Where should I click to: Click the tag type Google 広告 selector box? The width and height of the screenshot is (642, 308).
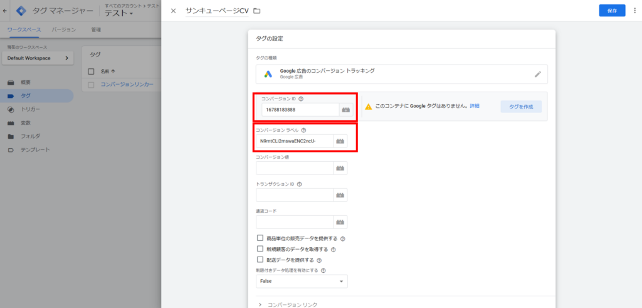tap(402, 74)
